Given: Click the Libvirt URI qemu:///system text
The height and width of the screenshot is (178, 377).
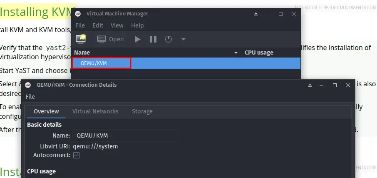Looking at the screenshot, I should (95, 146).
